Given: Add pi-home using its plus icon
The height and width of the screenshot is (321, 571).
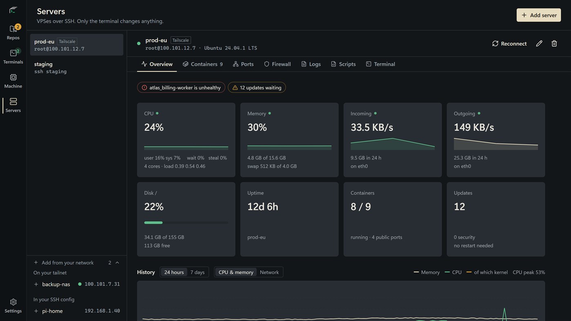Looking at the screenshot, I should click(36, 311).
